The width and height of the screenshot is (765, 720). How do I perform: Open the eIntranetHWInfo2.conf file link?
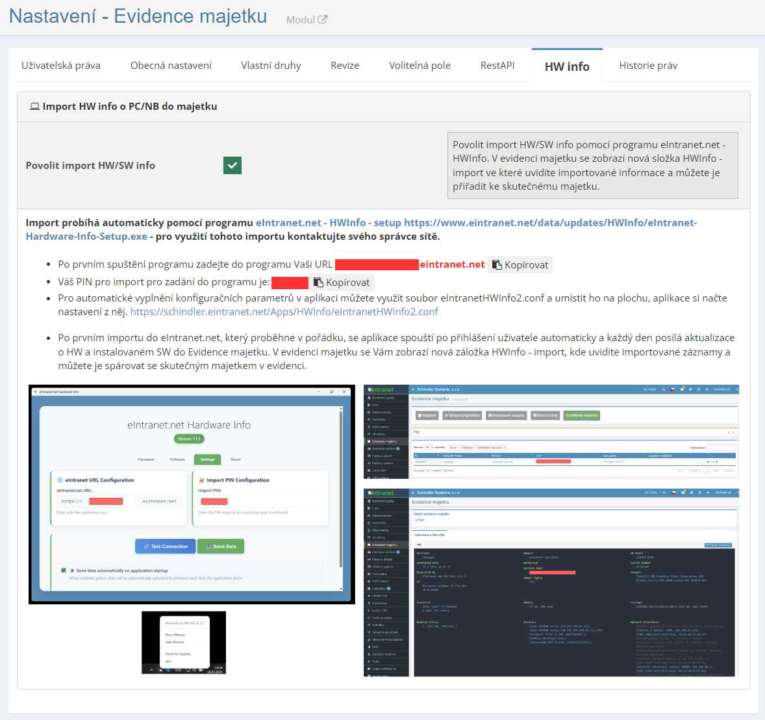tap(284, 311)
